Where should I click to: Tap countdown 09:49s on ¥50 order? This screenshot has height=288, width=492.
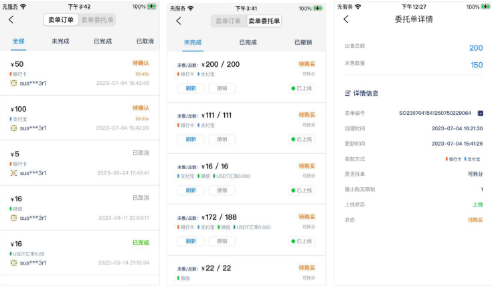click(142, 74)
